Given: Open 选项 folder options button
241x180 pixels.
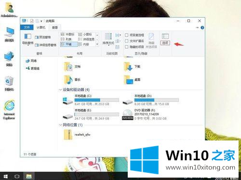Looking at the screenshot, I should point(165,39).
